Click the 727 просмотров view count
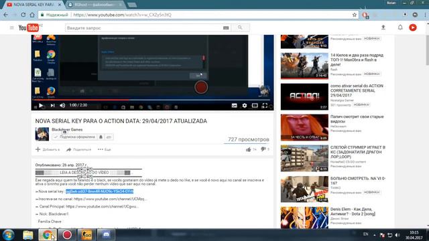The height and width of the screenshot is (241, 429). tap(249, 139)
